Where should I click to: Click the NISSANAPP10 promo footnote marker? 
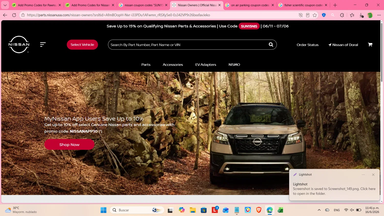click(x=100, y=131)
